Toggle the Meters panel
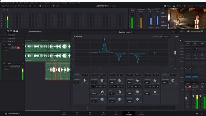The height and width of the screenshot is (116, 206). (177, 6)
